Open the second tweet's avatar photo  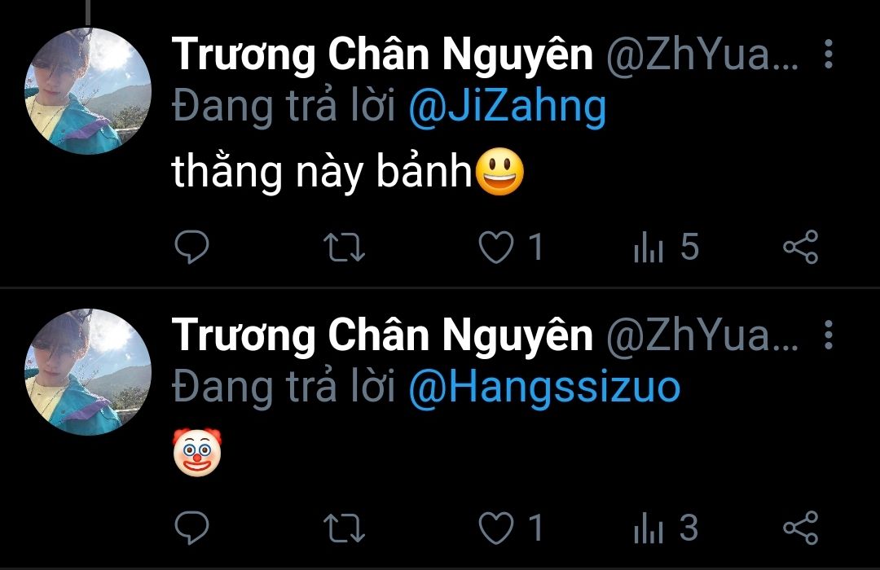[88, 372]
